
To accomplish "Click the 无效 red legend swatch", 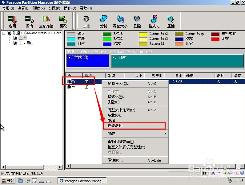I will 215,39.
